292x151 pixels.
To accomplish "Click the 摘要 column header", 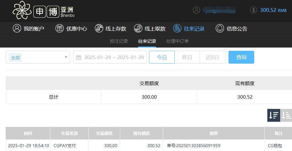I will pyautogui.click(x=213, y=133).
